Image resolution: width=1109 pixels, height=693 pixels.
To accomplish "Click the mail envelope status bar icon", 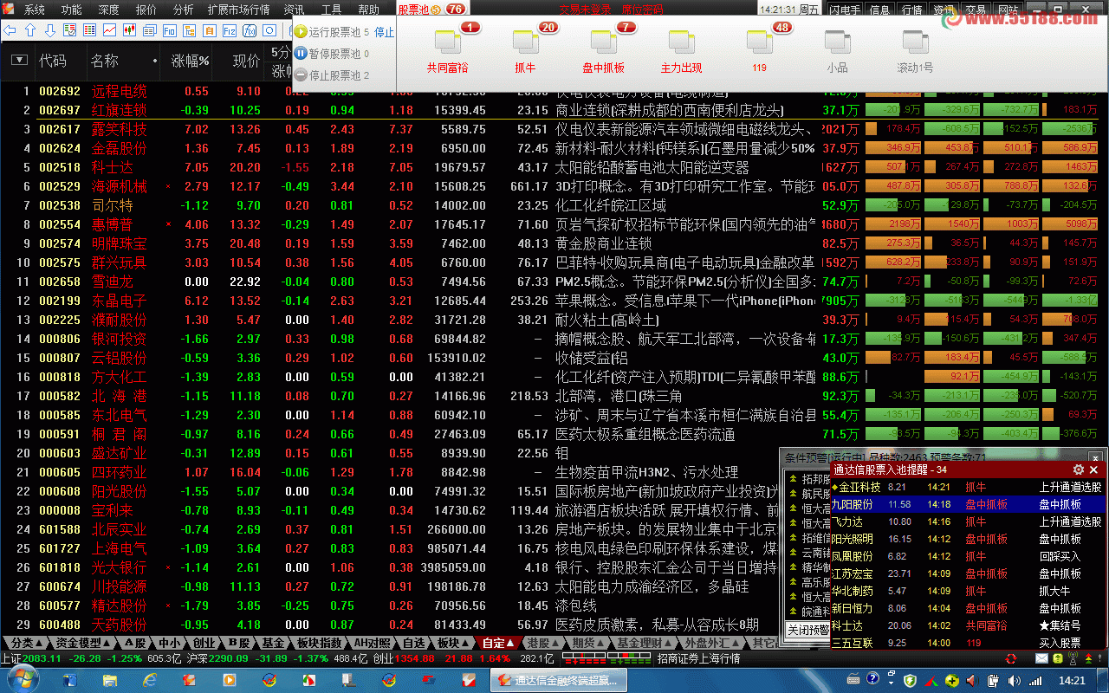I will coord(1041,658).
